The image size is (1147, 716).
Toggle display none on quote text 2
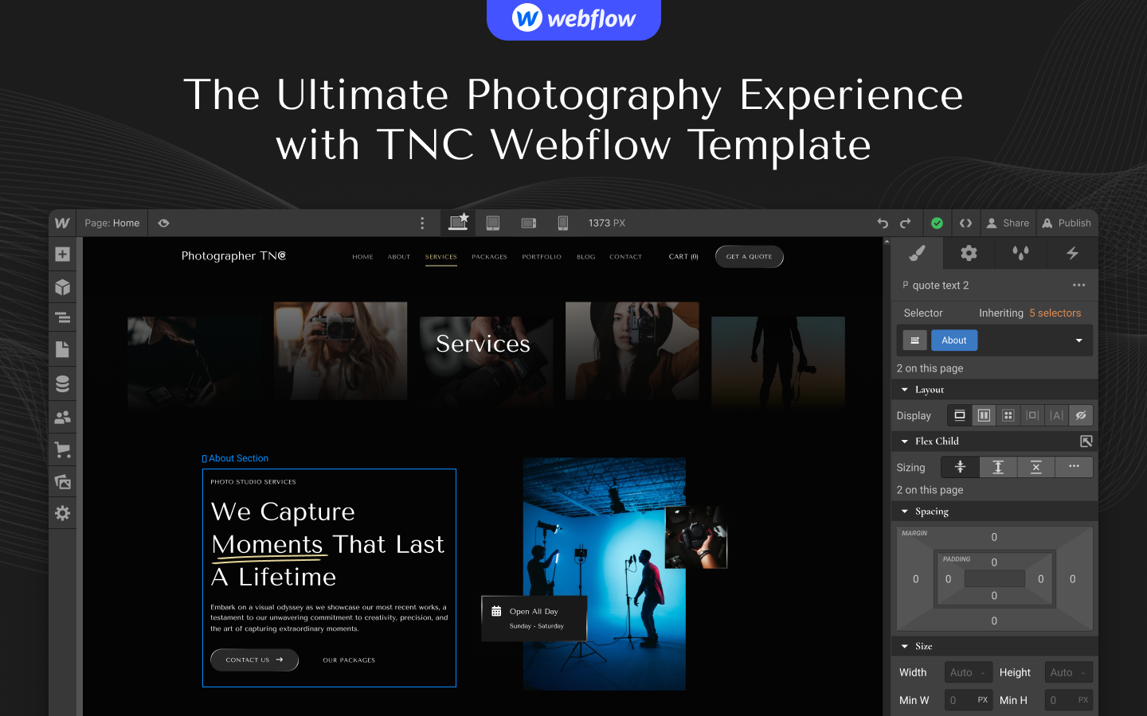[x=1080, y=414]
